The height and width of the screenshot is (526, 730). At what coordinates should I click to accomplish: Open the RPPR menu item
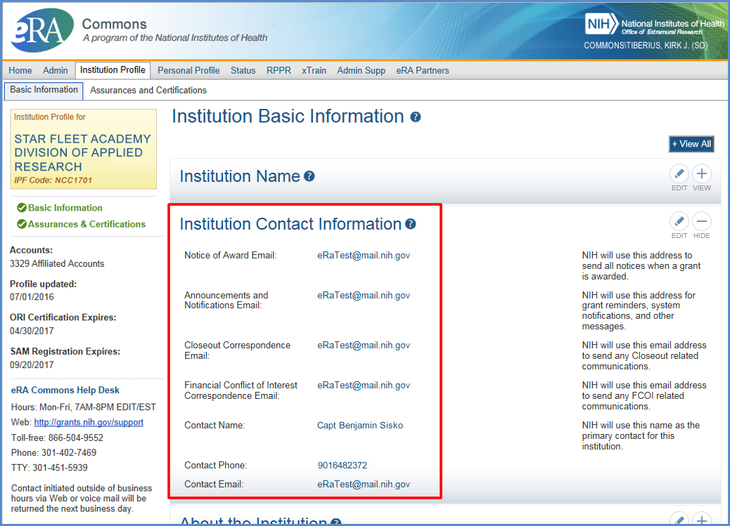pos(279,70)
